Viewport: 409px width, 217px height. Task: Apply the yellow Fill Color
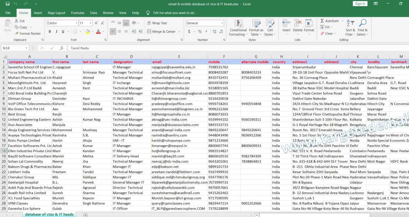click(x=88, y=32)
